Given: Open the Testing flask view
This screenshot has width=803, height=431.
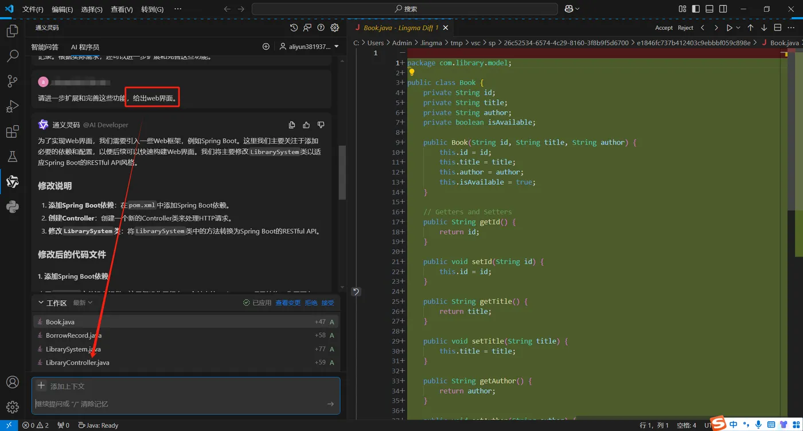Looking at the screenshot, I should click(x=12, y=156).
